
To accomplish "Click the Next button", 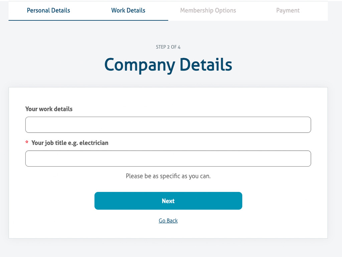I will (x=168, y=201).
